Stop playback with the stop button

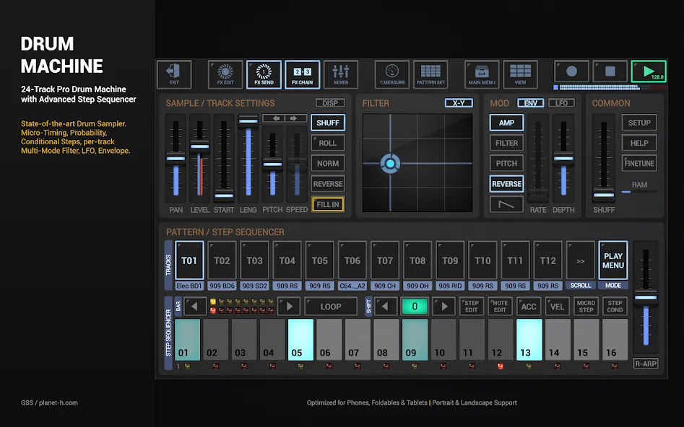click(610, 71)
